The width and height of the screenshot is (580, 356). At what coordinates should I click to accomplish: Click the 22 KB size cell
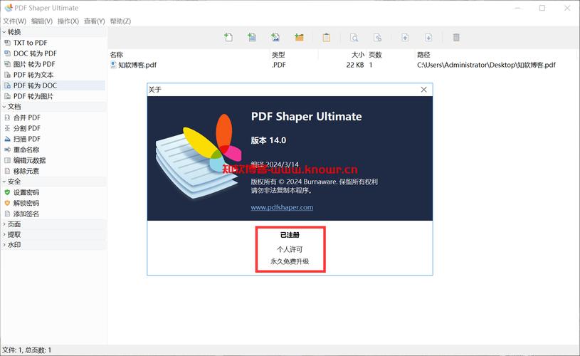[x=355, y=65]
